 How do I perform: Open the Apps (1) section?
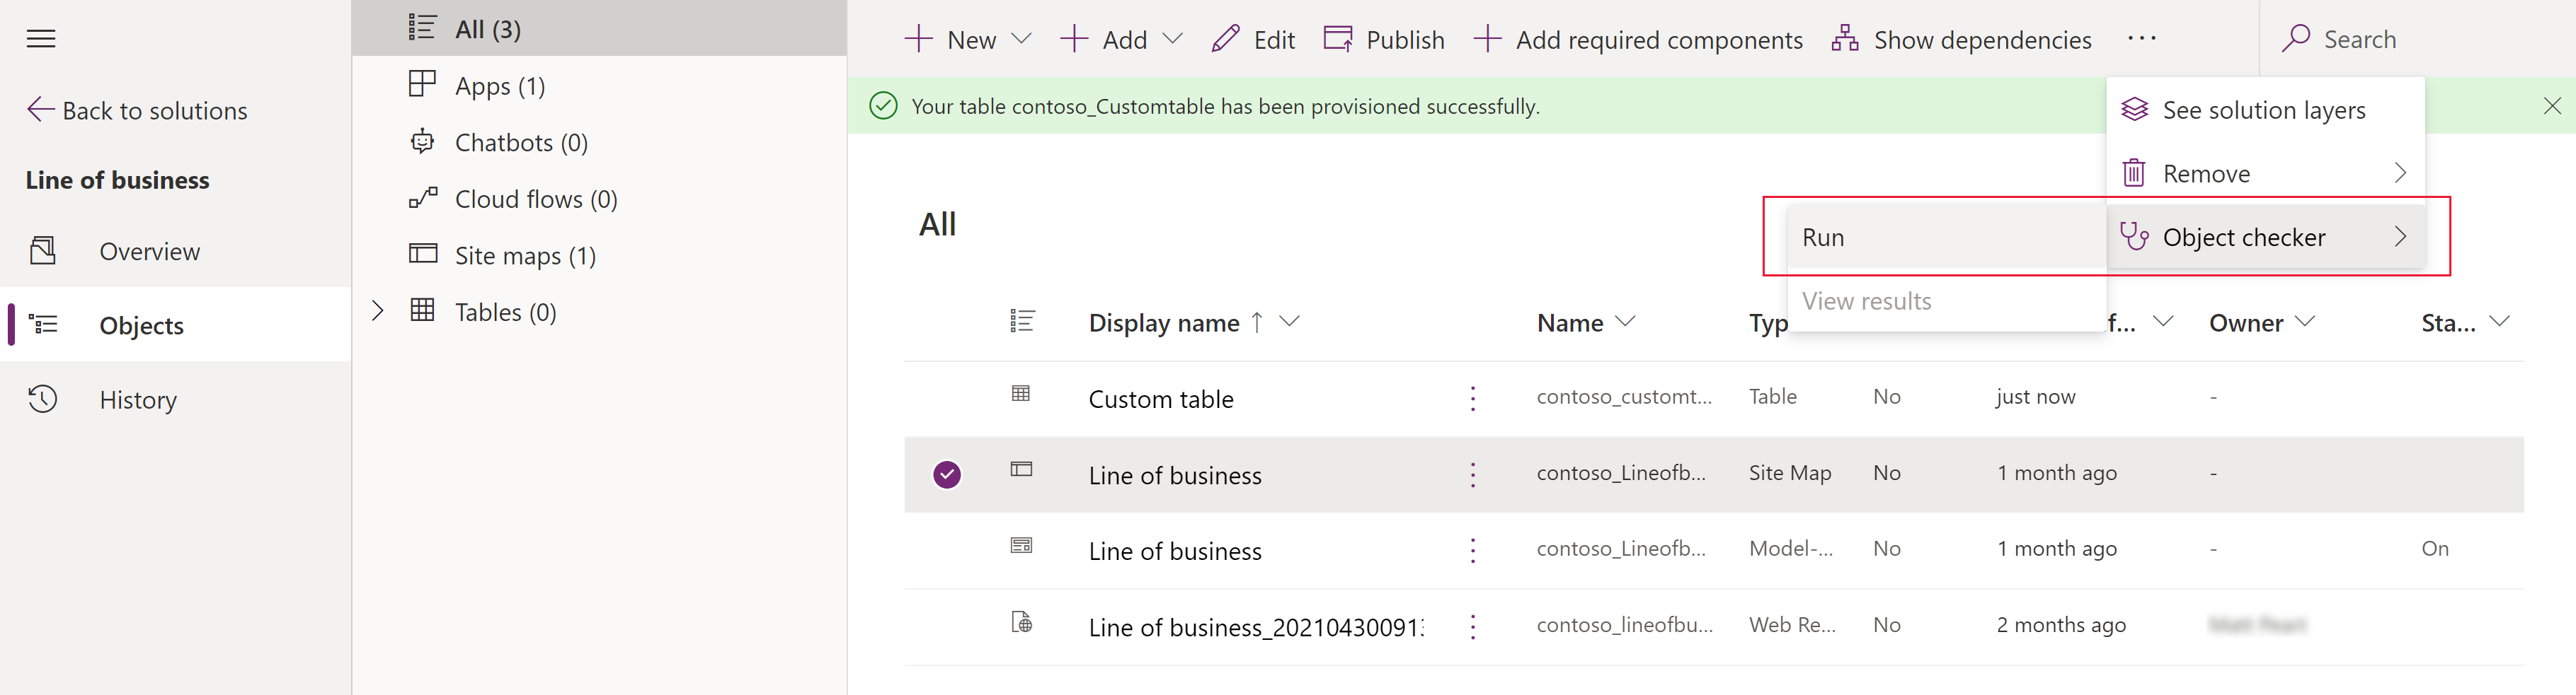(x=499, y=85)
